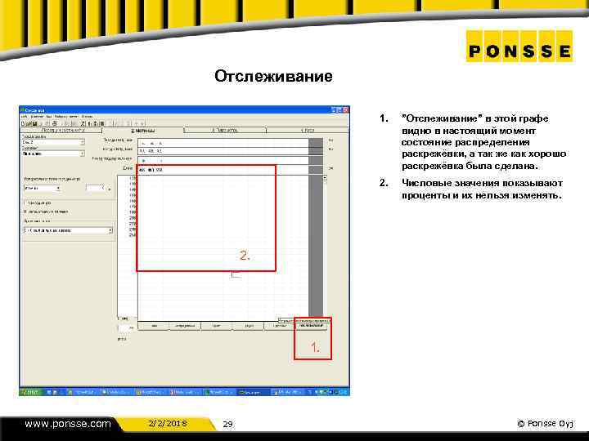This screenshot has width=589, height=441.
Task: Click the top diameter limits input row
Action: [x=223, y=143]
